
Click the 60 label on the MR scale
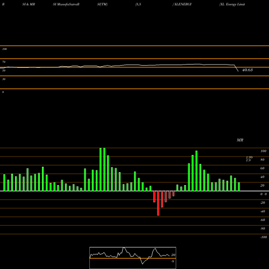pos(263,168)
